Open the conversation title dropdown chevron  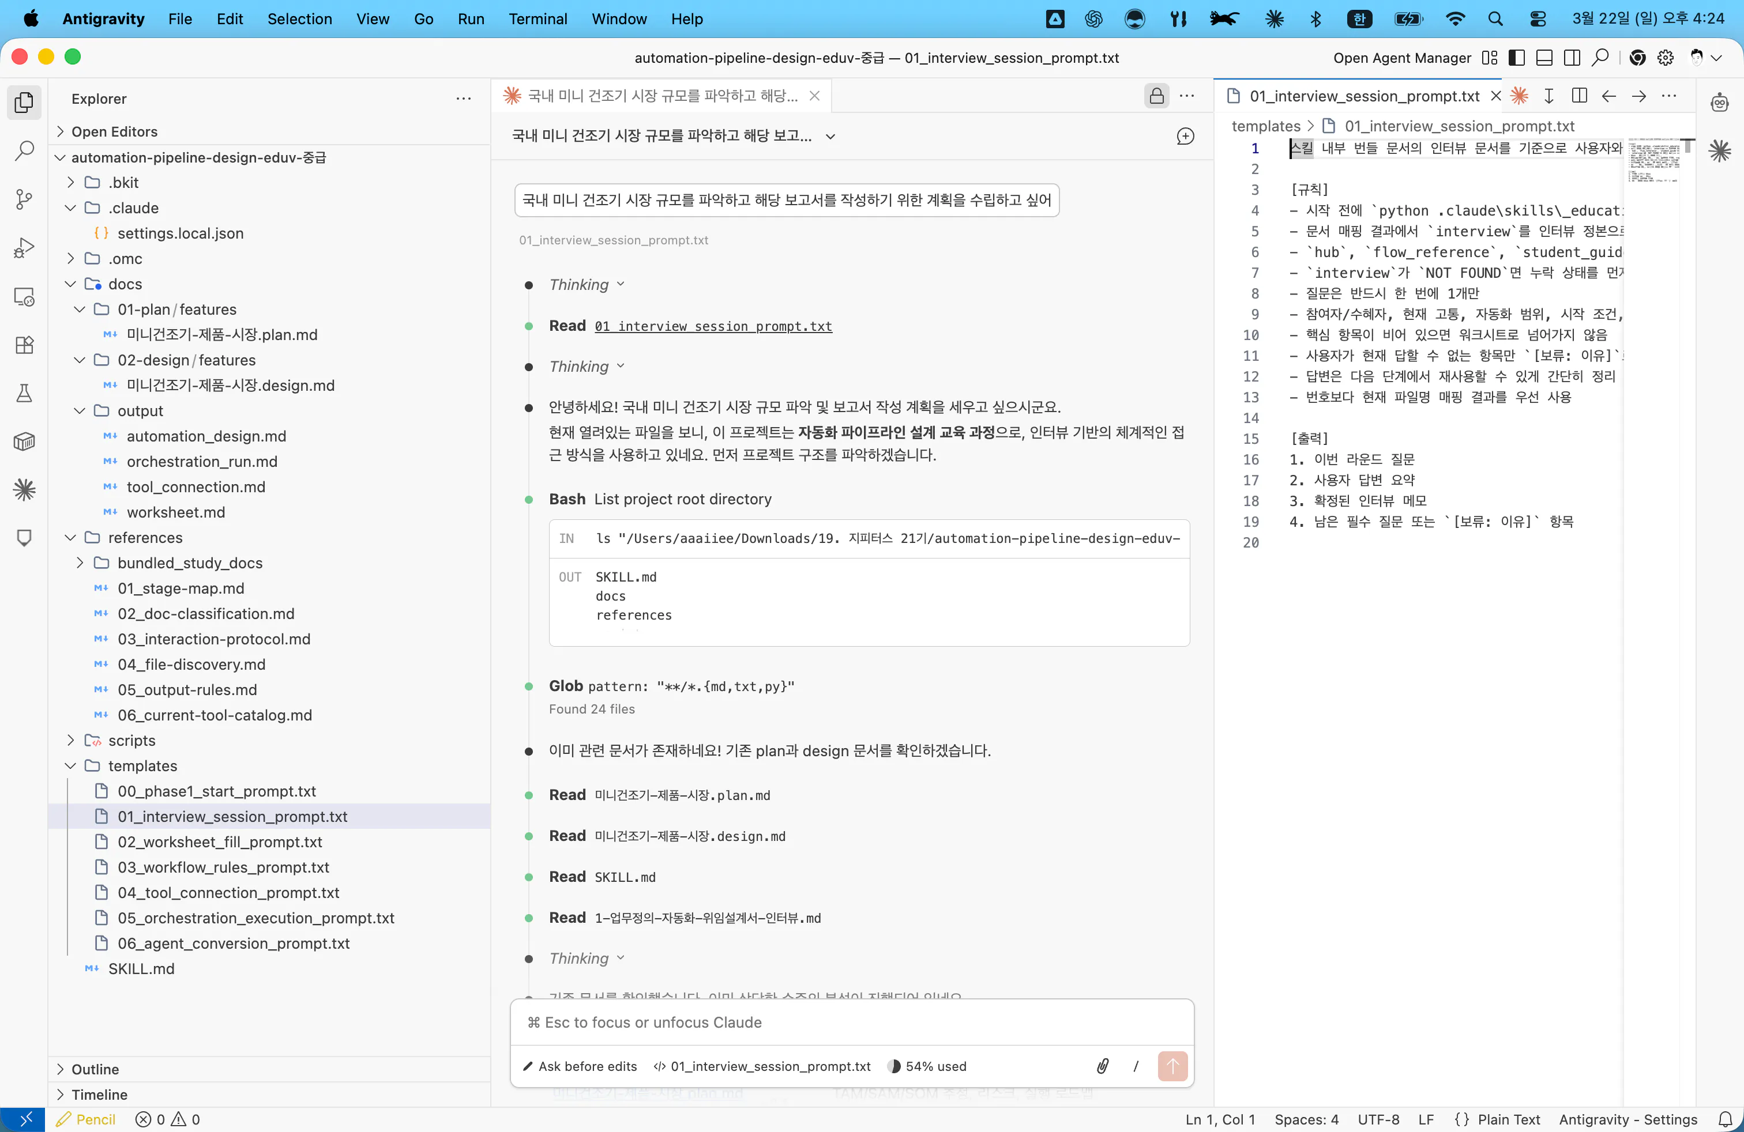(830, 136)
